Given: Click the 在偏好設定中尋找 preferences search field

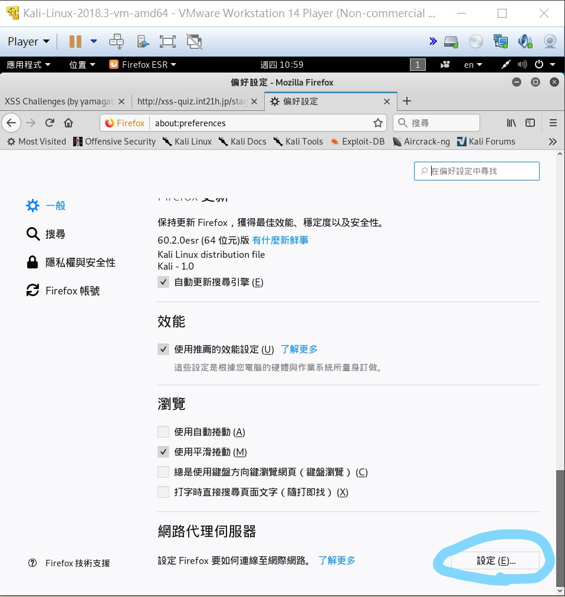Looking at the screenshot, I should tap(477, 171).
